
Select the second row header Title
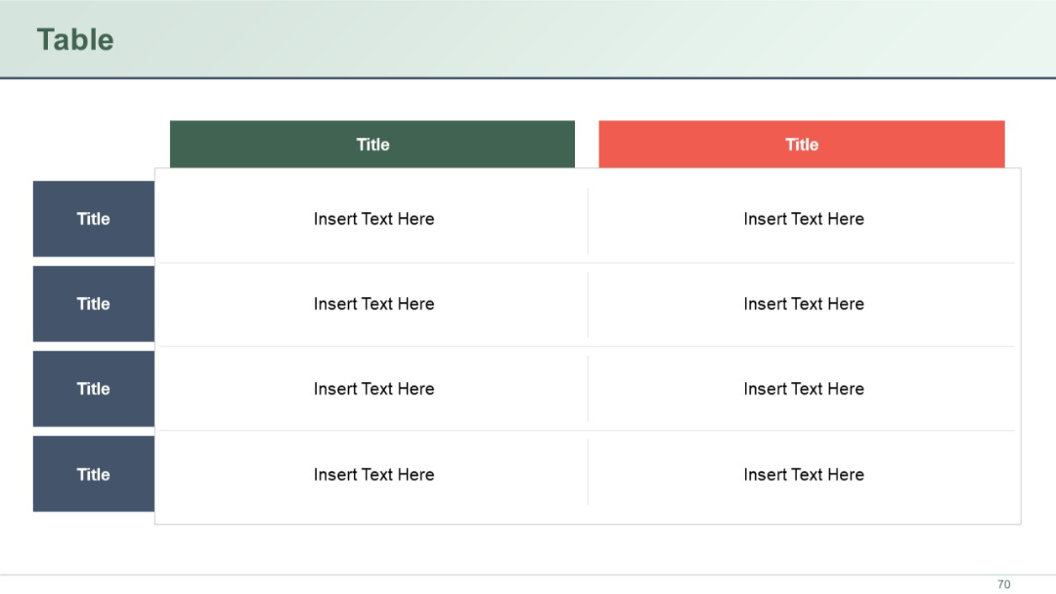coord(94,304)
